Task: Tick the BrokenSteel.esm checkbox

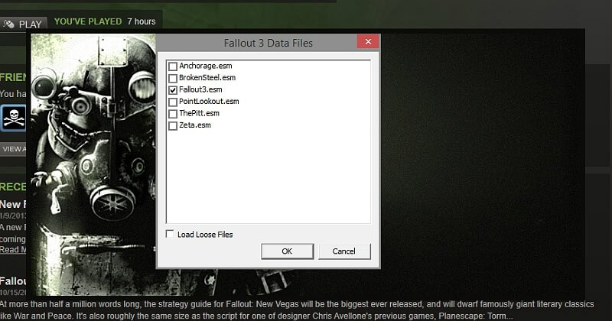Action: tap(173, 78)
